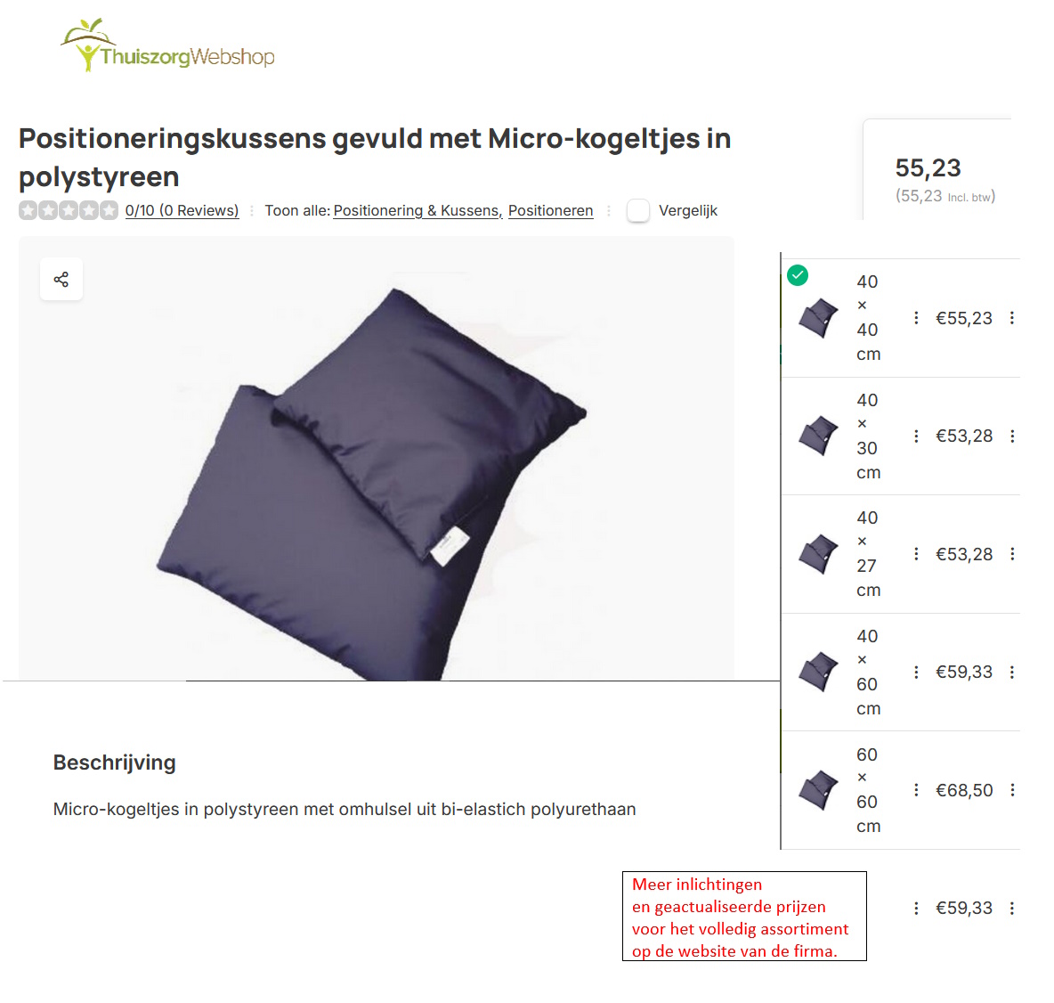Follow the Positioneren category link
The image size is (1054, 1003).
550,210
